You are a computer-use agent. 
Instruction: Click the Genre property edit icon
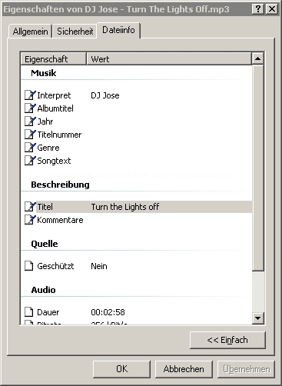click(x=30, y=148)
